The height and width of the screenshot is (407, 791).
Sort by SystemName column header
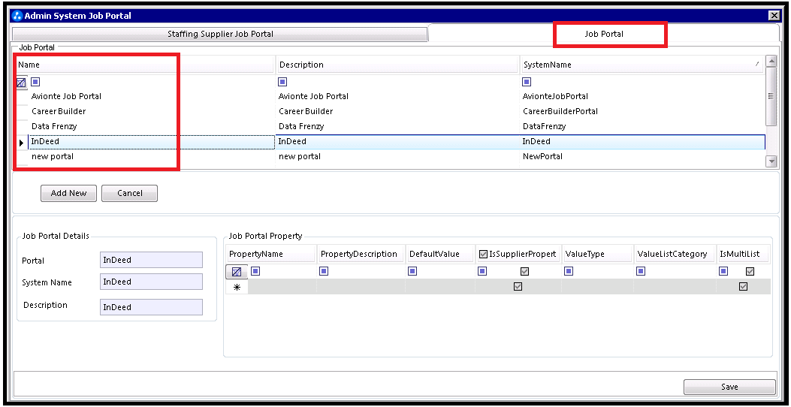coord(642,65)
